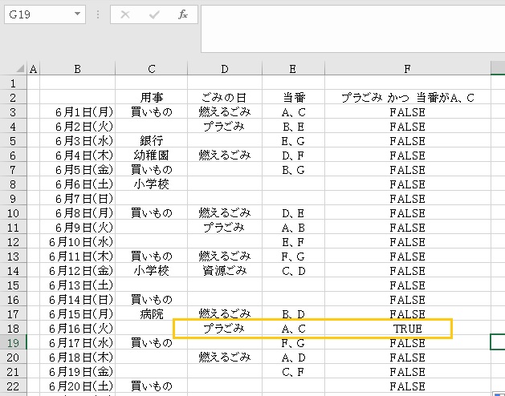The image size is (505, 396).
Task: Click the 病院 cell in column C
Action: coord(151,314)
